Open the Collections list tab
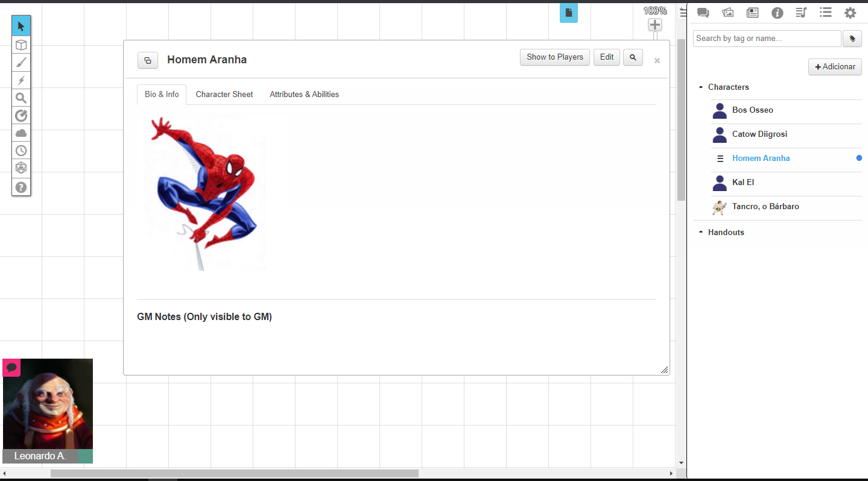Viewport: 868px width, 481px height. [826, 13]
